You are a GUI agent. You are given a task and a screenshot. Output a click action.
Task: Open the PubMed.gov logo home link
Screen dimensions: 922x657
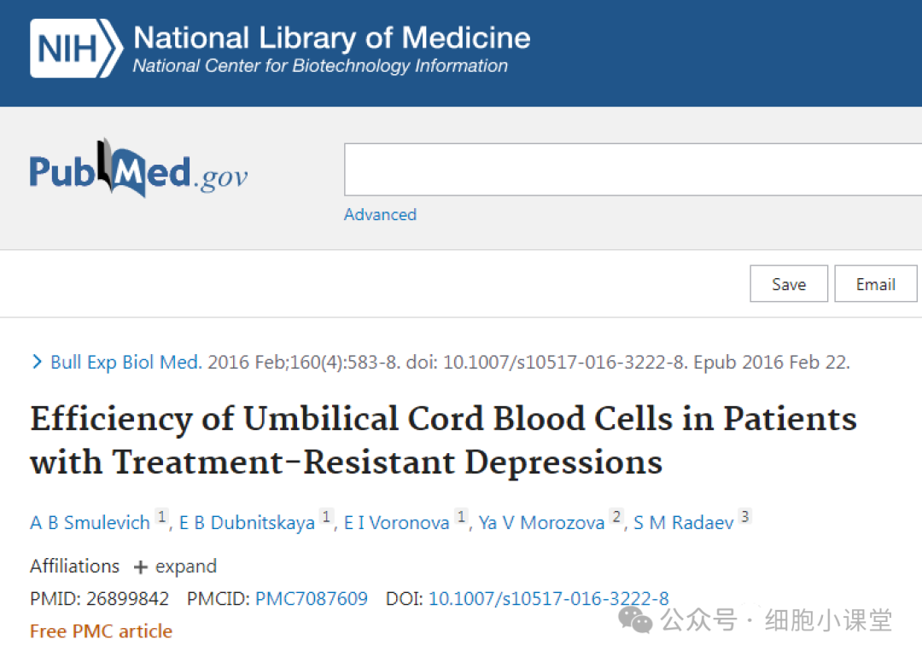coord(139,169)
